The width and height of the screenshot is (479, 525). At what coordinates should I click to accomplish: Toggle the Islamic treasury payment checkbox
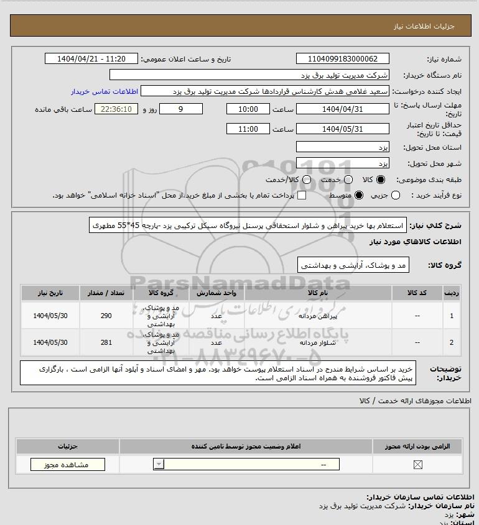[302, 195]
